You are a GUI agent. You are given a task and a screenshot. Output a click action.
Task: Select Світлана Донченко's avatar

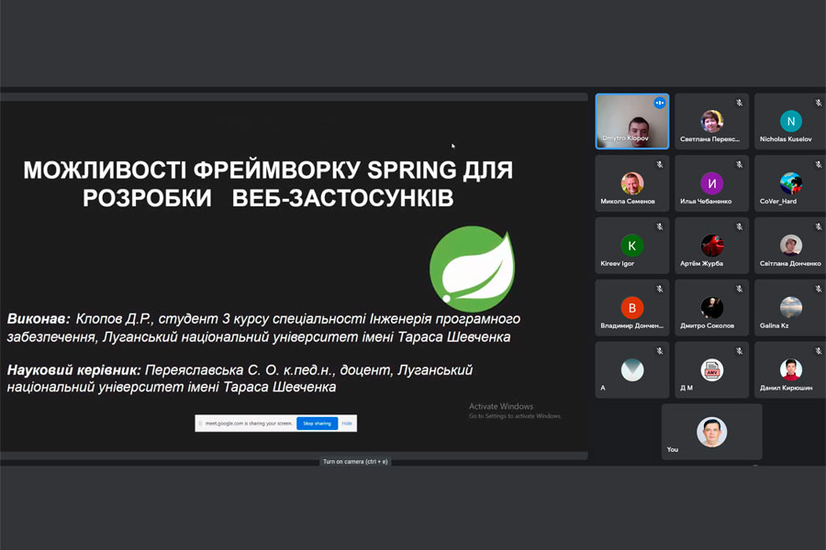tap(791, 246)
